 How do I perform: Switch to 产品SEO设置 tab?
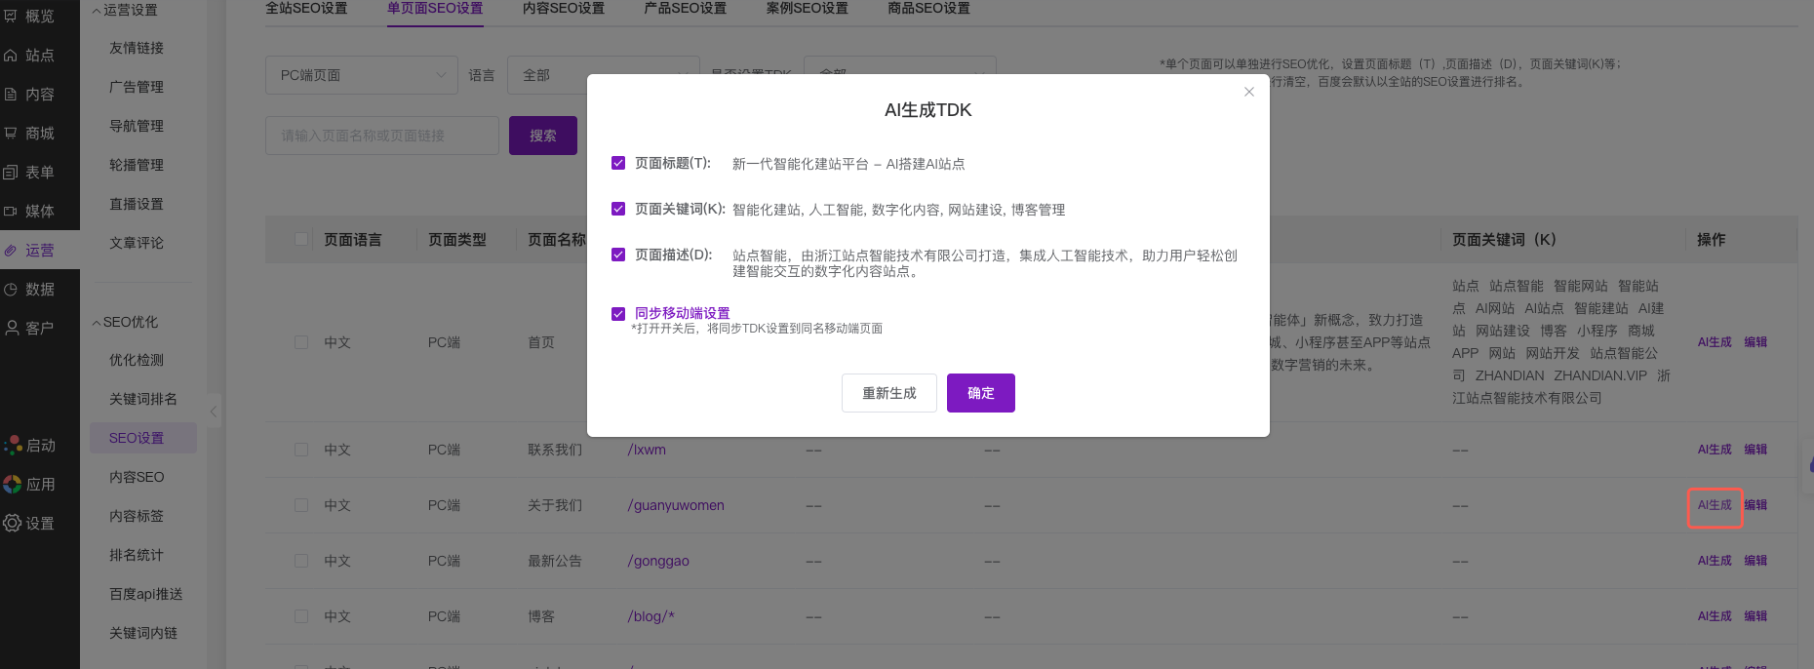click(x=685, y=9)
